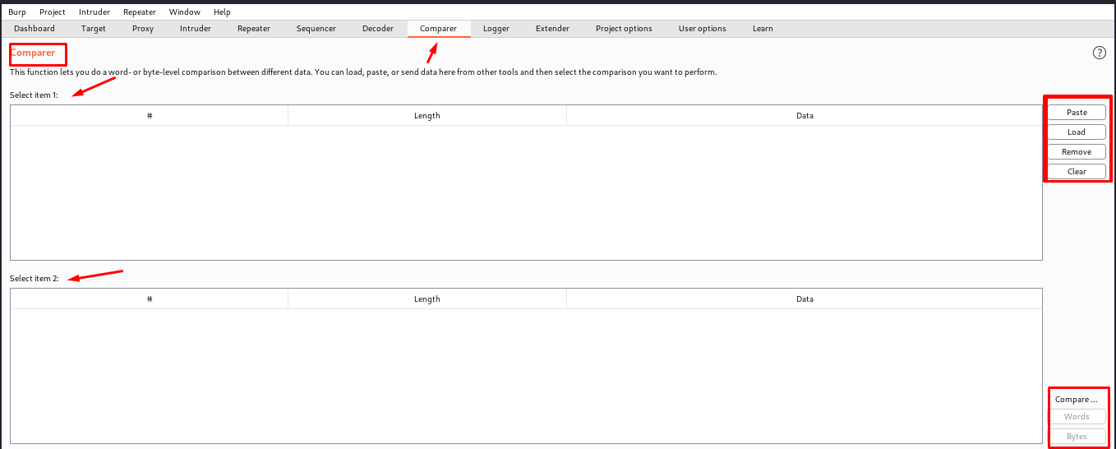Open the User options tab
Screen dimensions: 1116x449
(x=703, y=29)
